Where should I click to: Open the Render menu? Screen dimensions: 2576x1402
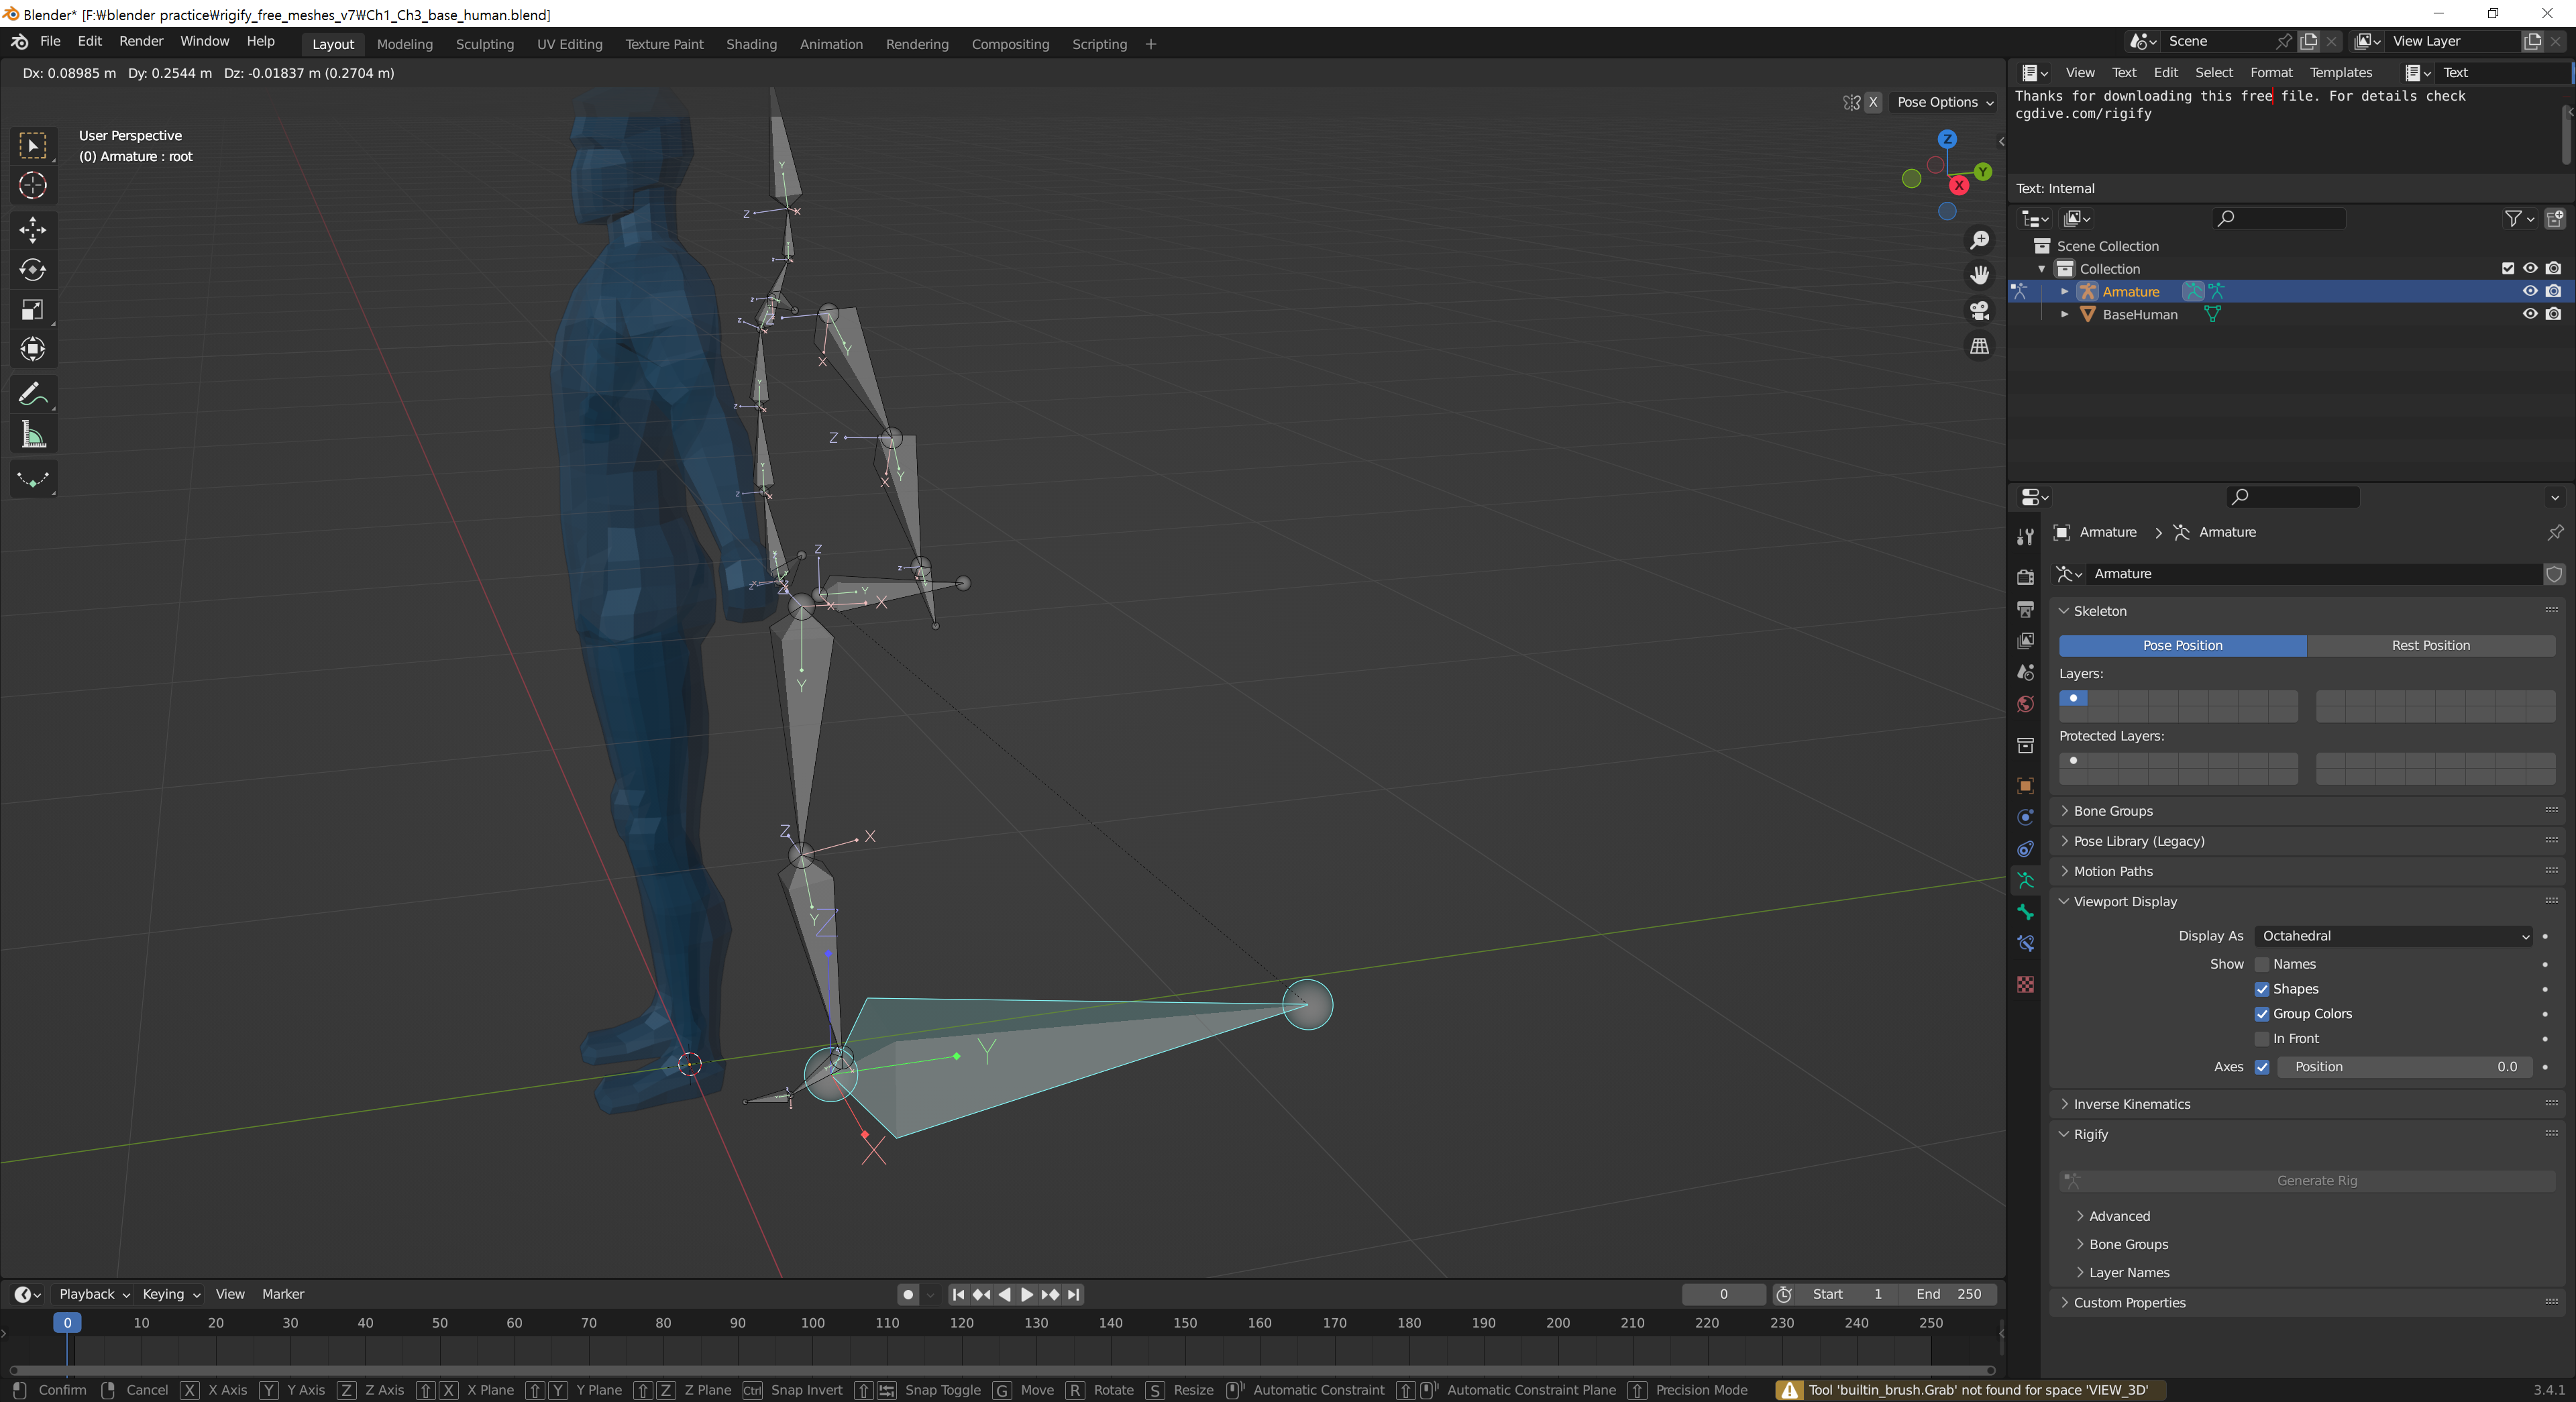click(x=140, y=41)
